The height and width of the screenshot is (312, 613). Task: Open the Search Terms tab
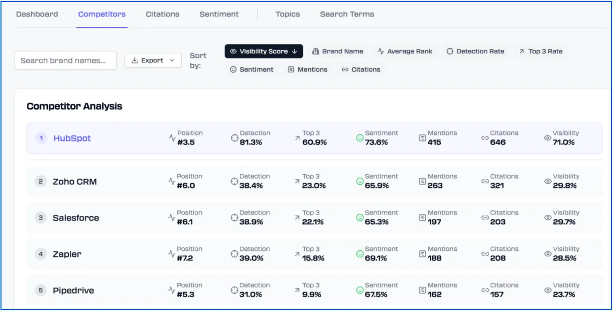(347, 14)
